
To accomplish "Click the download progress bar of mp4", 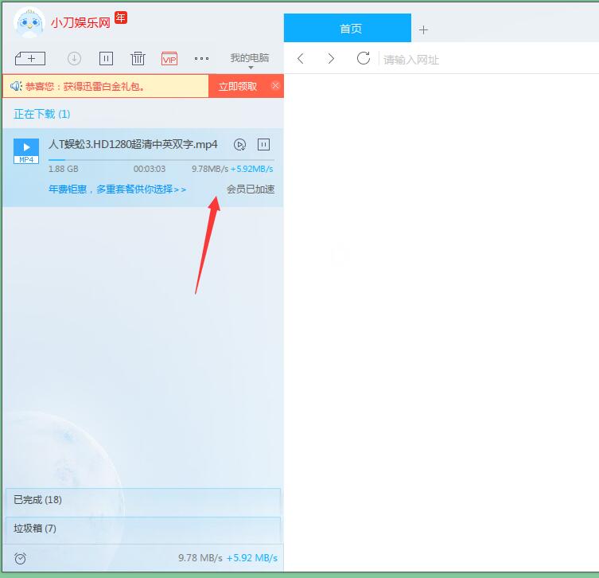I will tap(161, 160).
